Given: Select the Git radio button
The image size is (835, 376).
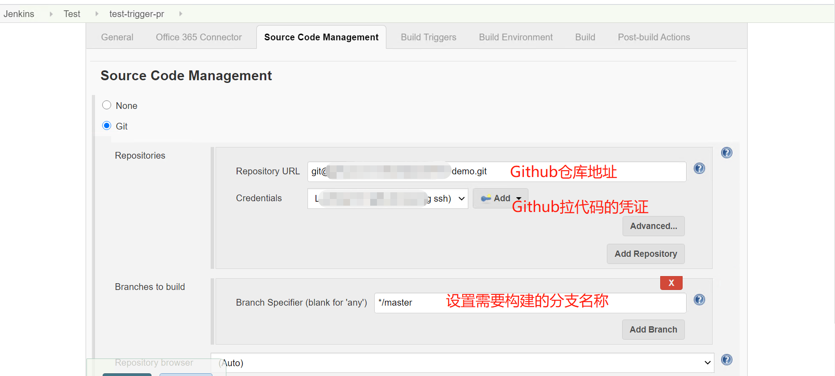Looking at the screenshot, I should [107, 126].
